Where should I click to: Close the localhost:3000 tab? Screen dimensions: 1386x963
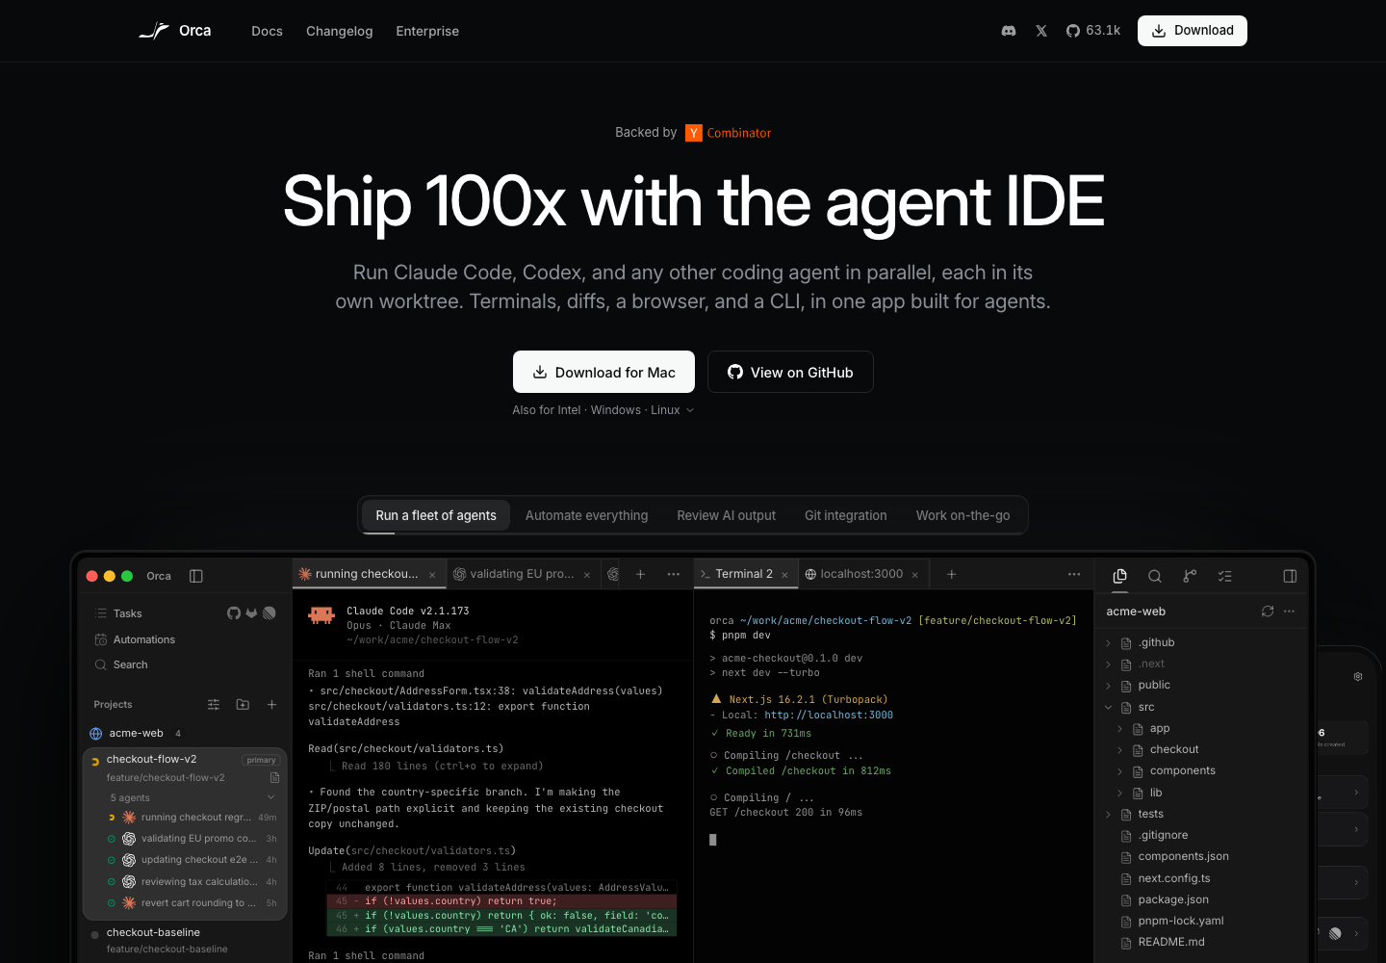(x=914, y=575)
